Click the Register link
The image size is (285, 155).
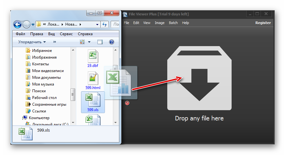click(x=263, y=23)
